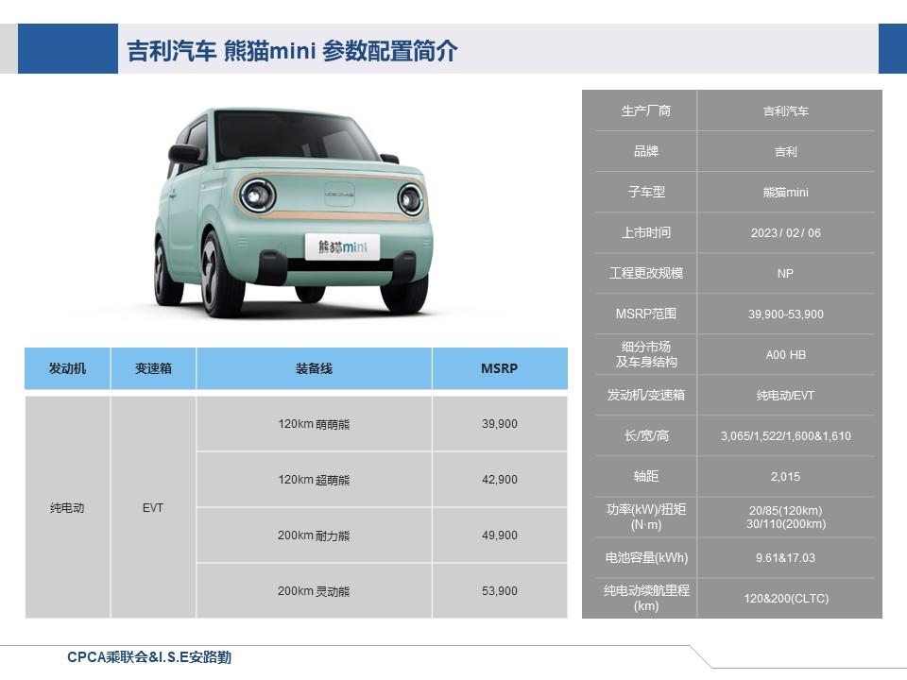Viewport: 907px width, 680px height.
Task: Select the 200km 耐力熊 trim row
Action: pyautogui.click(x=314, y=535)
